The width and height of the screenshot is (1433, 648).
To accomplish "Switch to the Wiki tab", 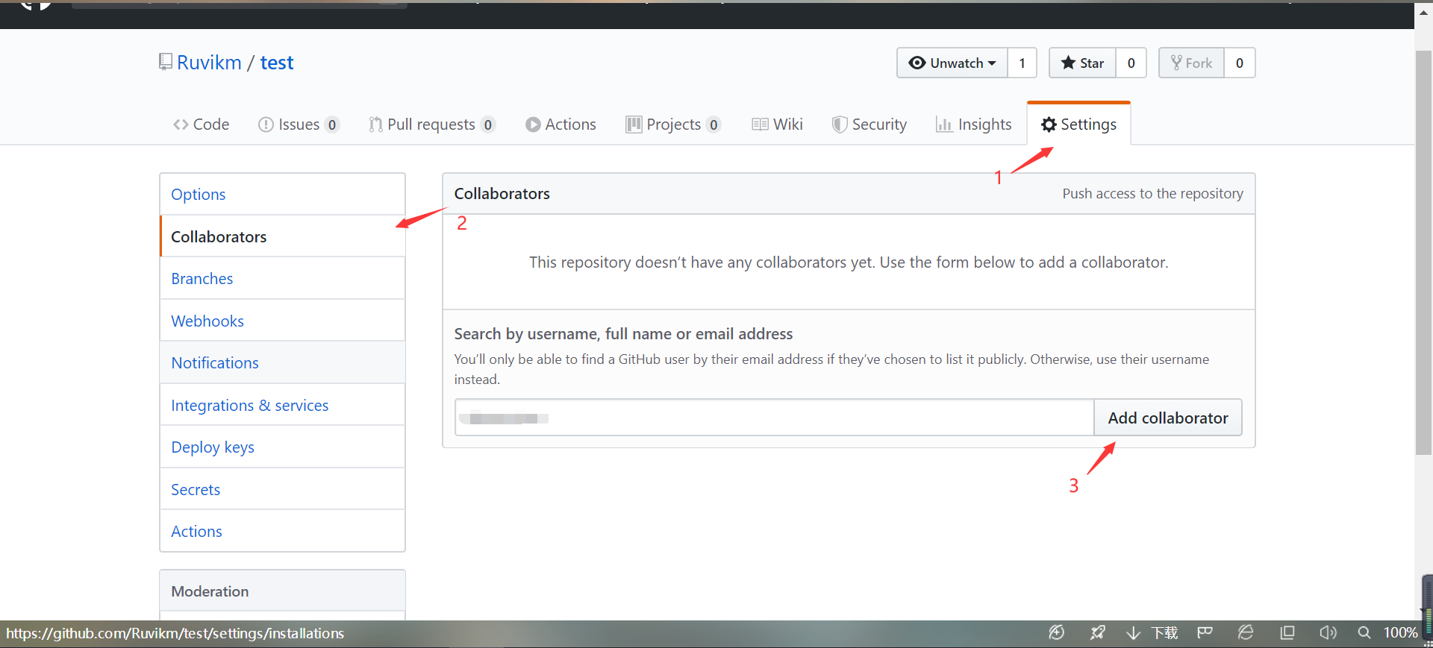I will click(x=778, y=125).
